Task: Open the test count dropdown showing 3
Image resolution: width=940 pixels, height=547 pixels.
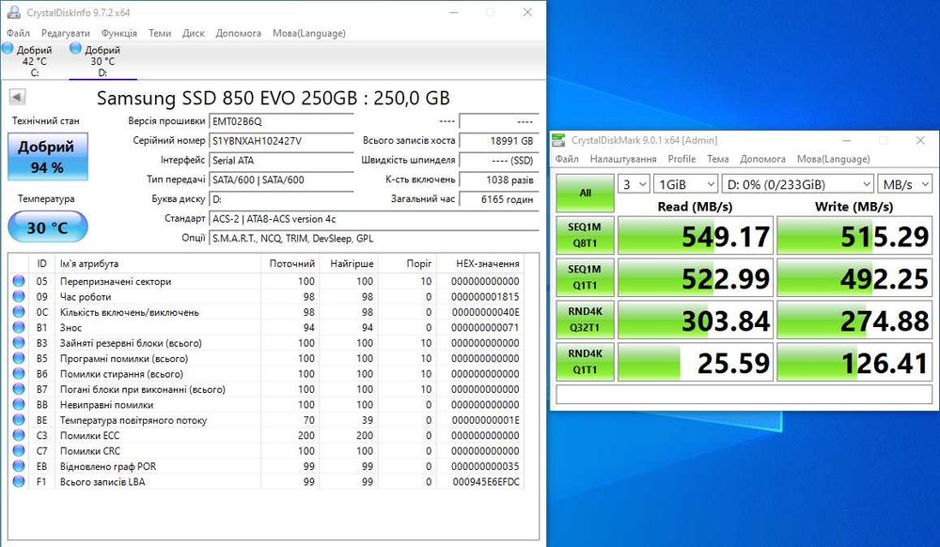Action: pos(634,184)
